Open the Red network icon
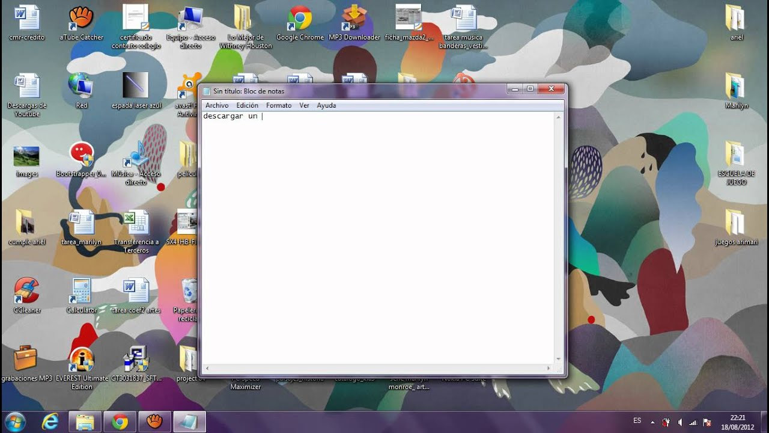 [x=81, y=86]
